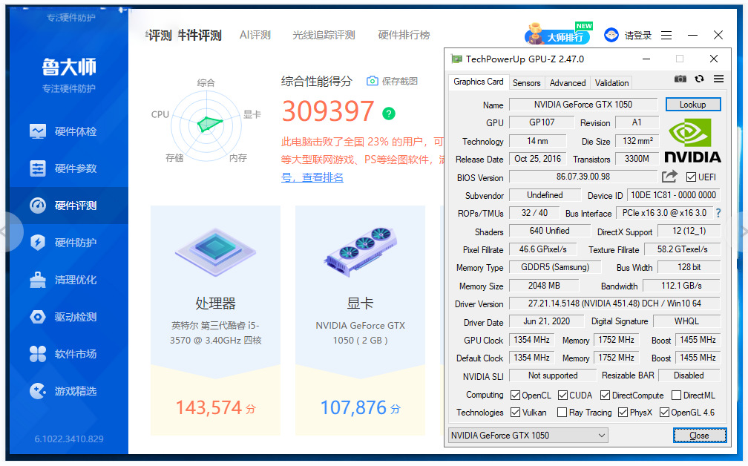Click the processor chip illustration
748x466 pixels.
(215, 252)
